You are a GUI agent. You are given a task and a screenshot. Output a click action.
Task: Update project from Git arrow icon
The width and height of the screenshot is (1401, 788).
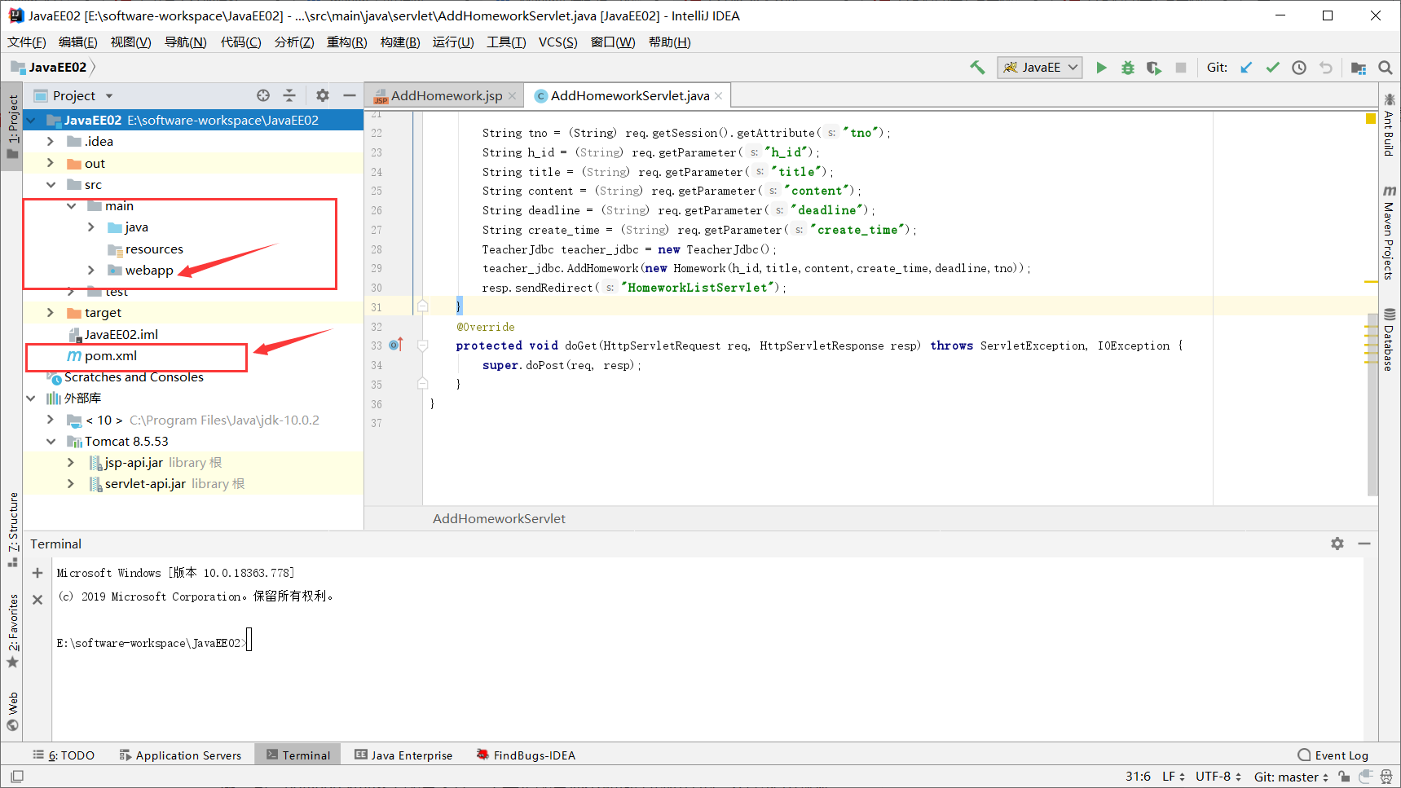tap(1246, 68)
